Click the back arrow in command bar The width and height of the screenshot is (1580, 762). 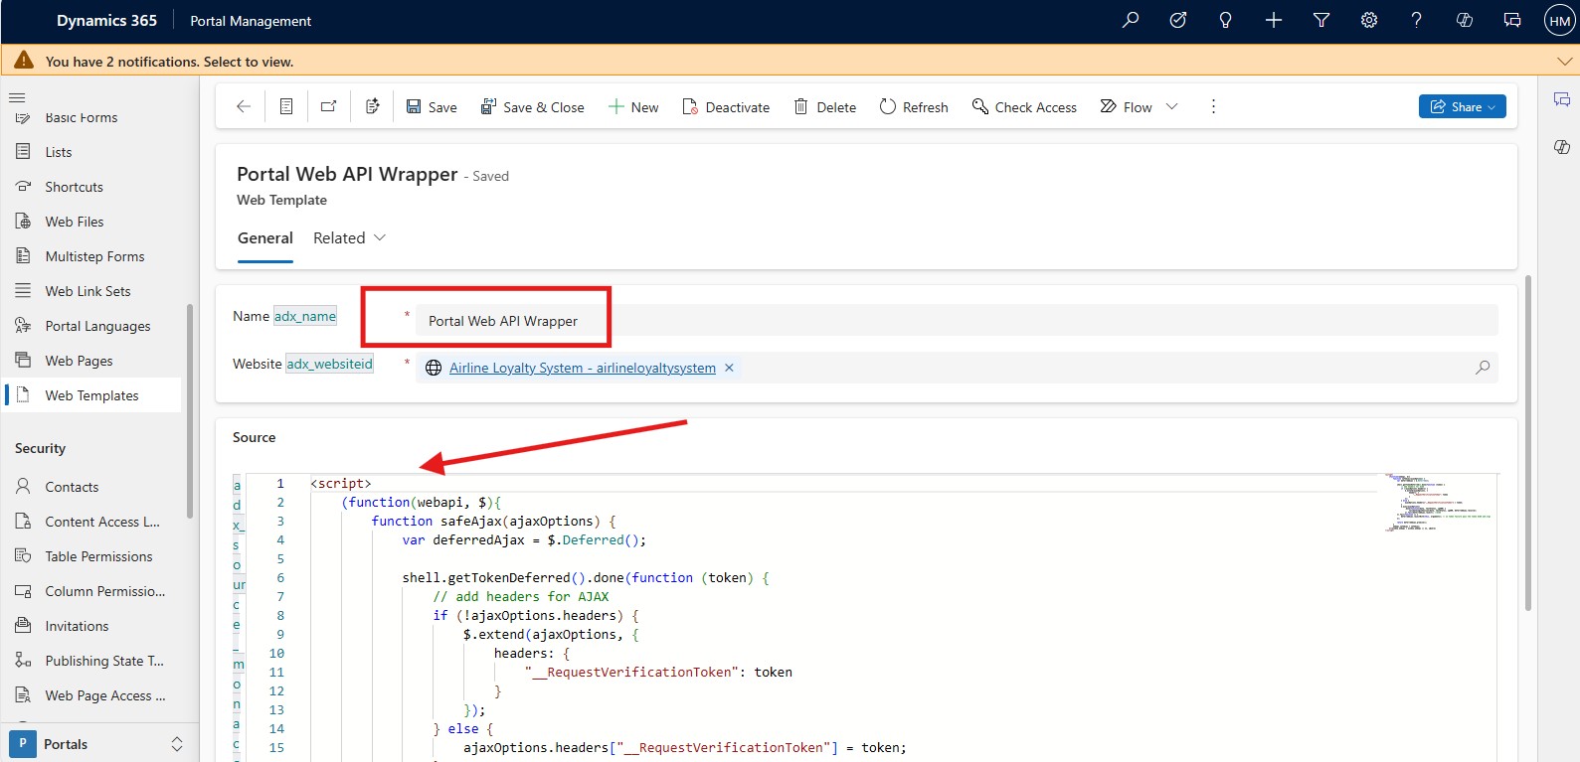[244, 106]
